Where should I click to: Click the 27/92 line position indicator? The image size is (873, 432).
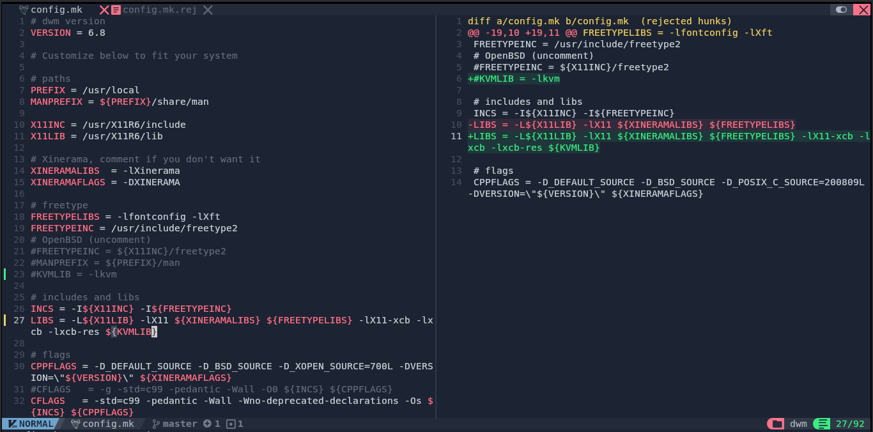[850, 424]
